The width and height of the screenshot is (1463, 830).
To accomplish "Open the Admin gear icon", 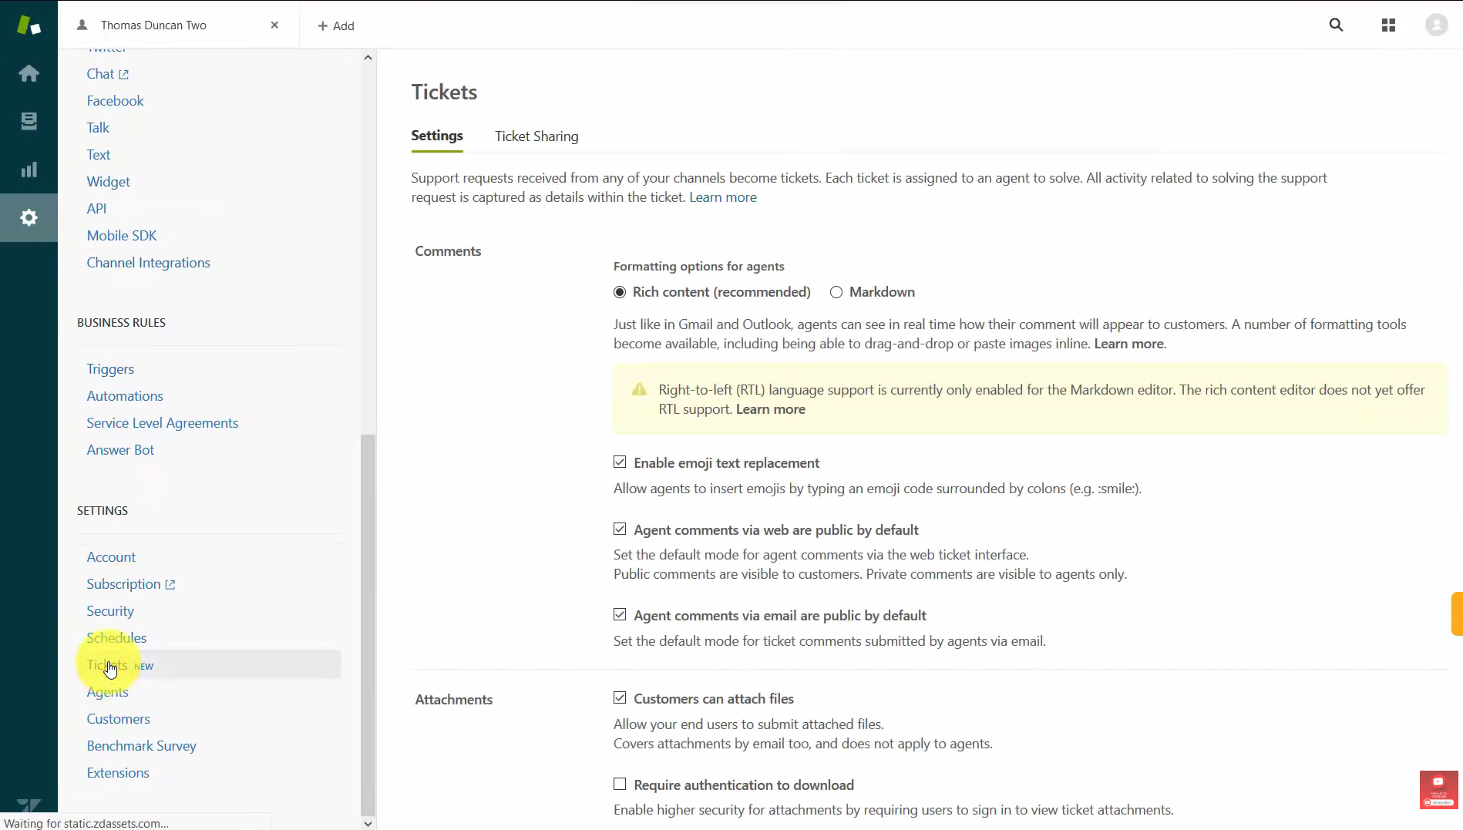I will 29,217.
